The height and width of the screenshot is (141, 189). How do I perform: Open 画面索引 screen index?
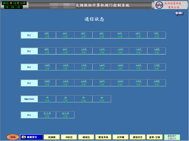[31, 137]
